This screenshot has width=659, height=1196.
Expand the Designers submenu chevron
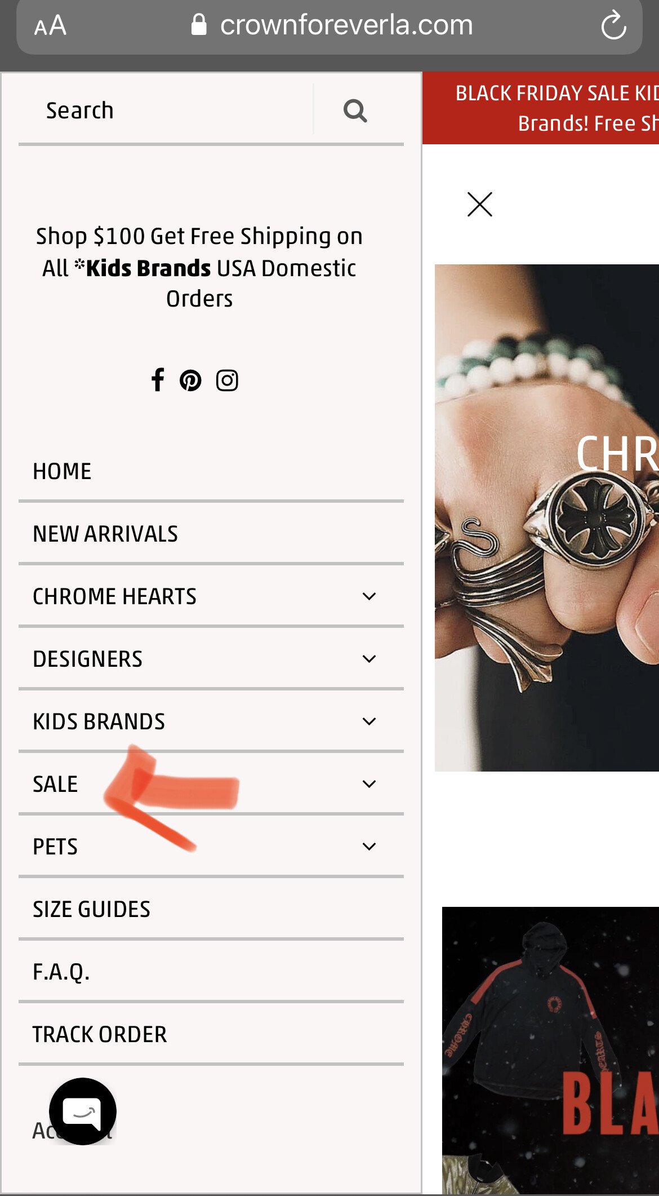click(x=369, y=659)
